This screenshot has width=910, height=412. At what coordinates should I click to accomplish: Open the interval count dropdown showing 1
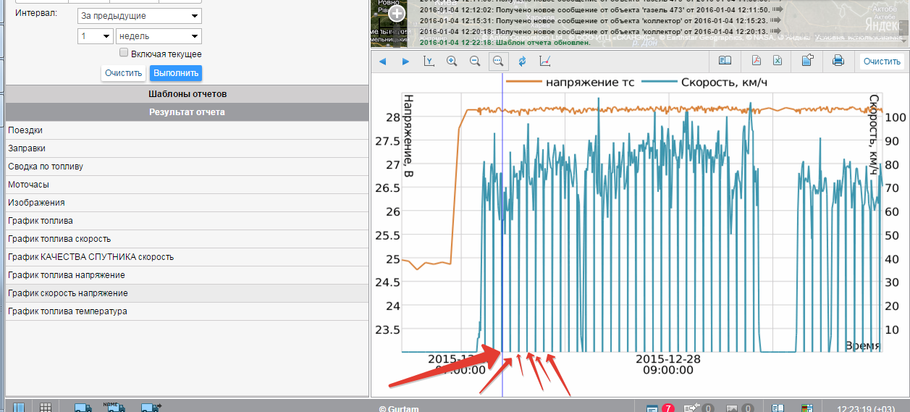pyautogui.click(x=95, y=36)
